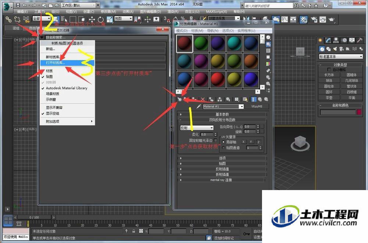
Task: Open the Material #1 name dropdown
Action: pos(241,107)
